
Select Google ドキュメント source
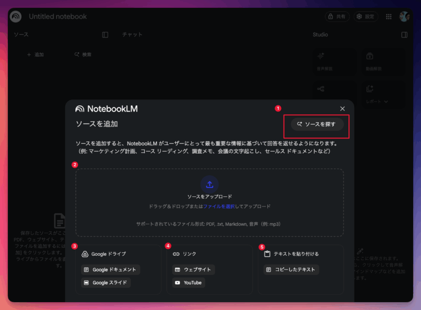pos(111,269)
